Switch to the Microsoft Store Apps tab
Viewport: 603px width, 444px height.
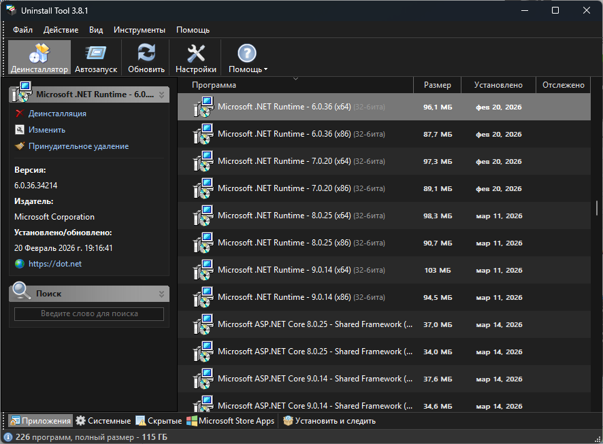230,421
